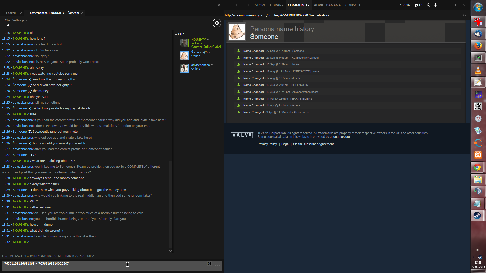Open the 12 notifications inbox icon
This screenshot has height=273, width=486.
click(418, 5)
